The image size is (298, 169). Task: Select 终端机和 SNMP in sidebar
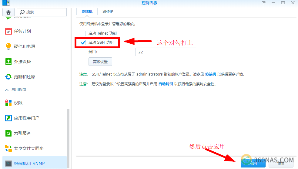(34, 163)
